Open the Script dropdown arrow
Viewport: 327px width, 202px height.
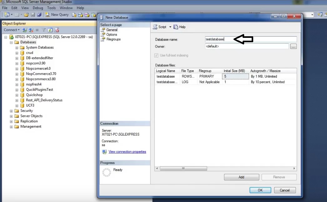pos(170,27)
